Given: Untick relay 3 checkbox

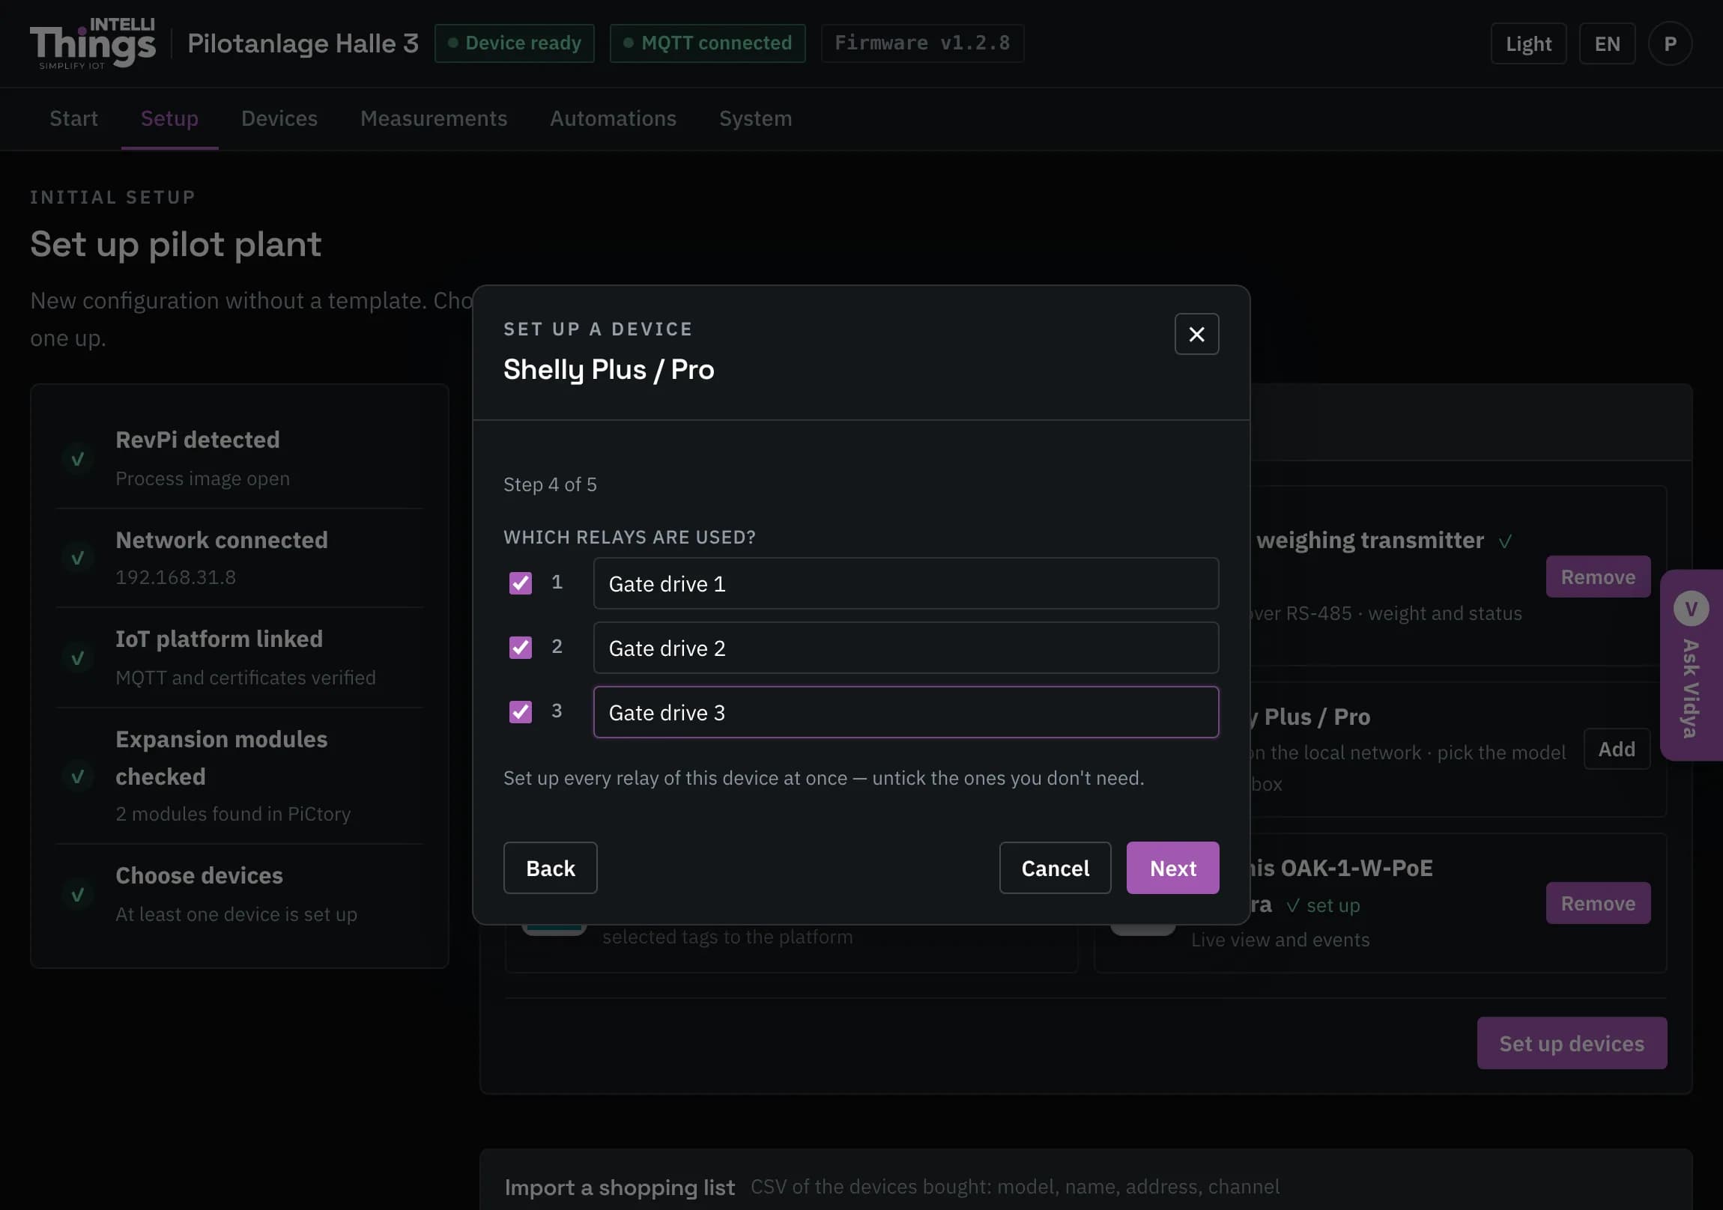Looking at the screenshot, I should pos(520,712).
